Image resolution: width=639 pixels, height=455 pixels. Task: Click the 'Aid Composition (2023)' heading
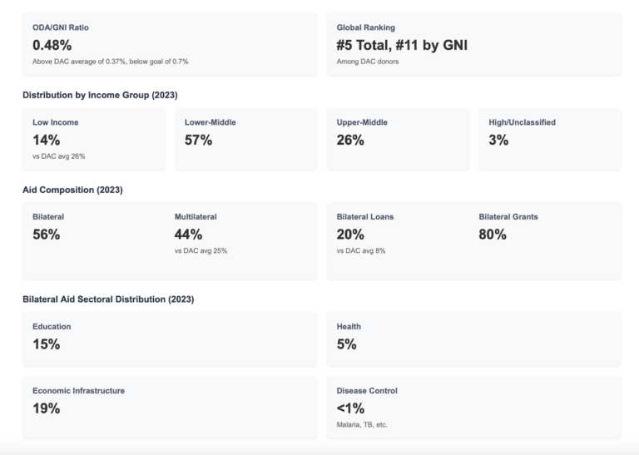[72, 190]
